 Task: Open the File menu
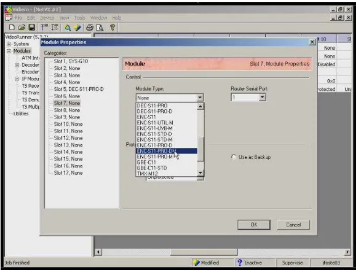[18, 18]
